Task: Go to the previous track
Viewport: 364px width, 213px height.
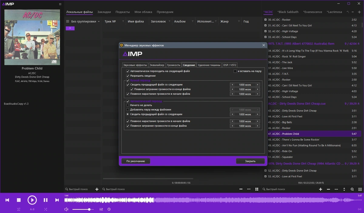Action: [7, 200]
